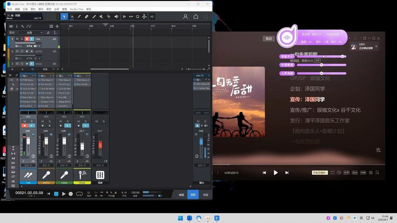Mute track 1 Talk in track list

pyautogui.click(x=17, y=39)
